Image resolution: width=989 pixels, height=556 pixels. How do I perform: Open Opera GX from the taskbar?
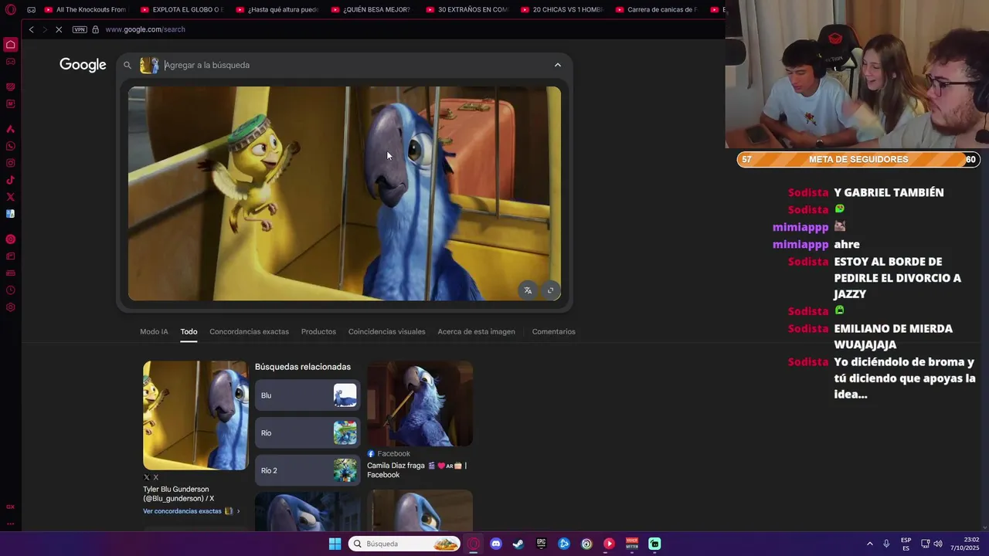pos(474,544)
